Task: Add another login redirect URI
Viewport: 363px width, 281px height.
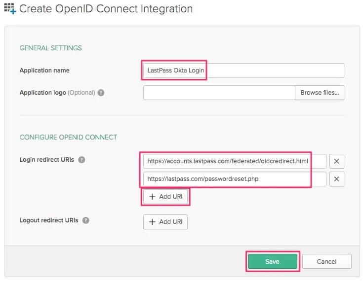Action: click(165, 197)
